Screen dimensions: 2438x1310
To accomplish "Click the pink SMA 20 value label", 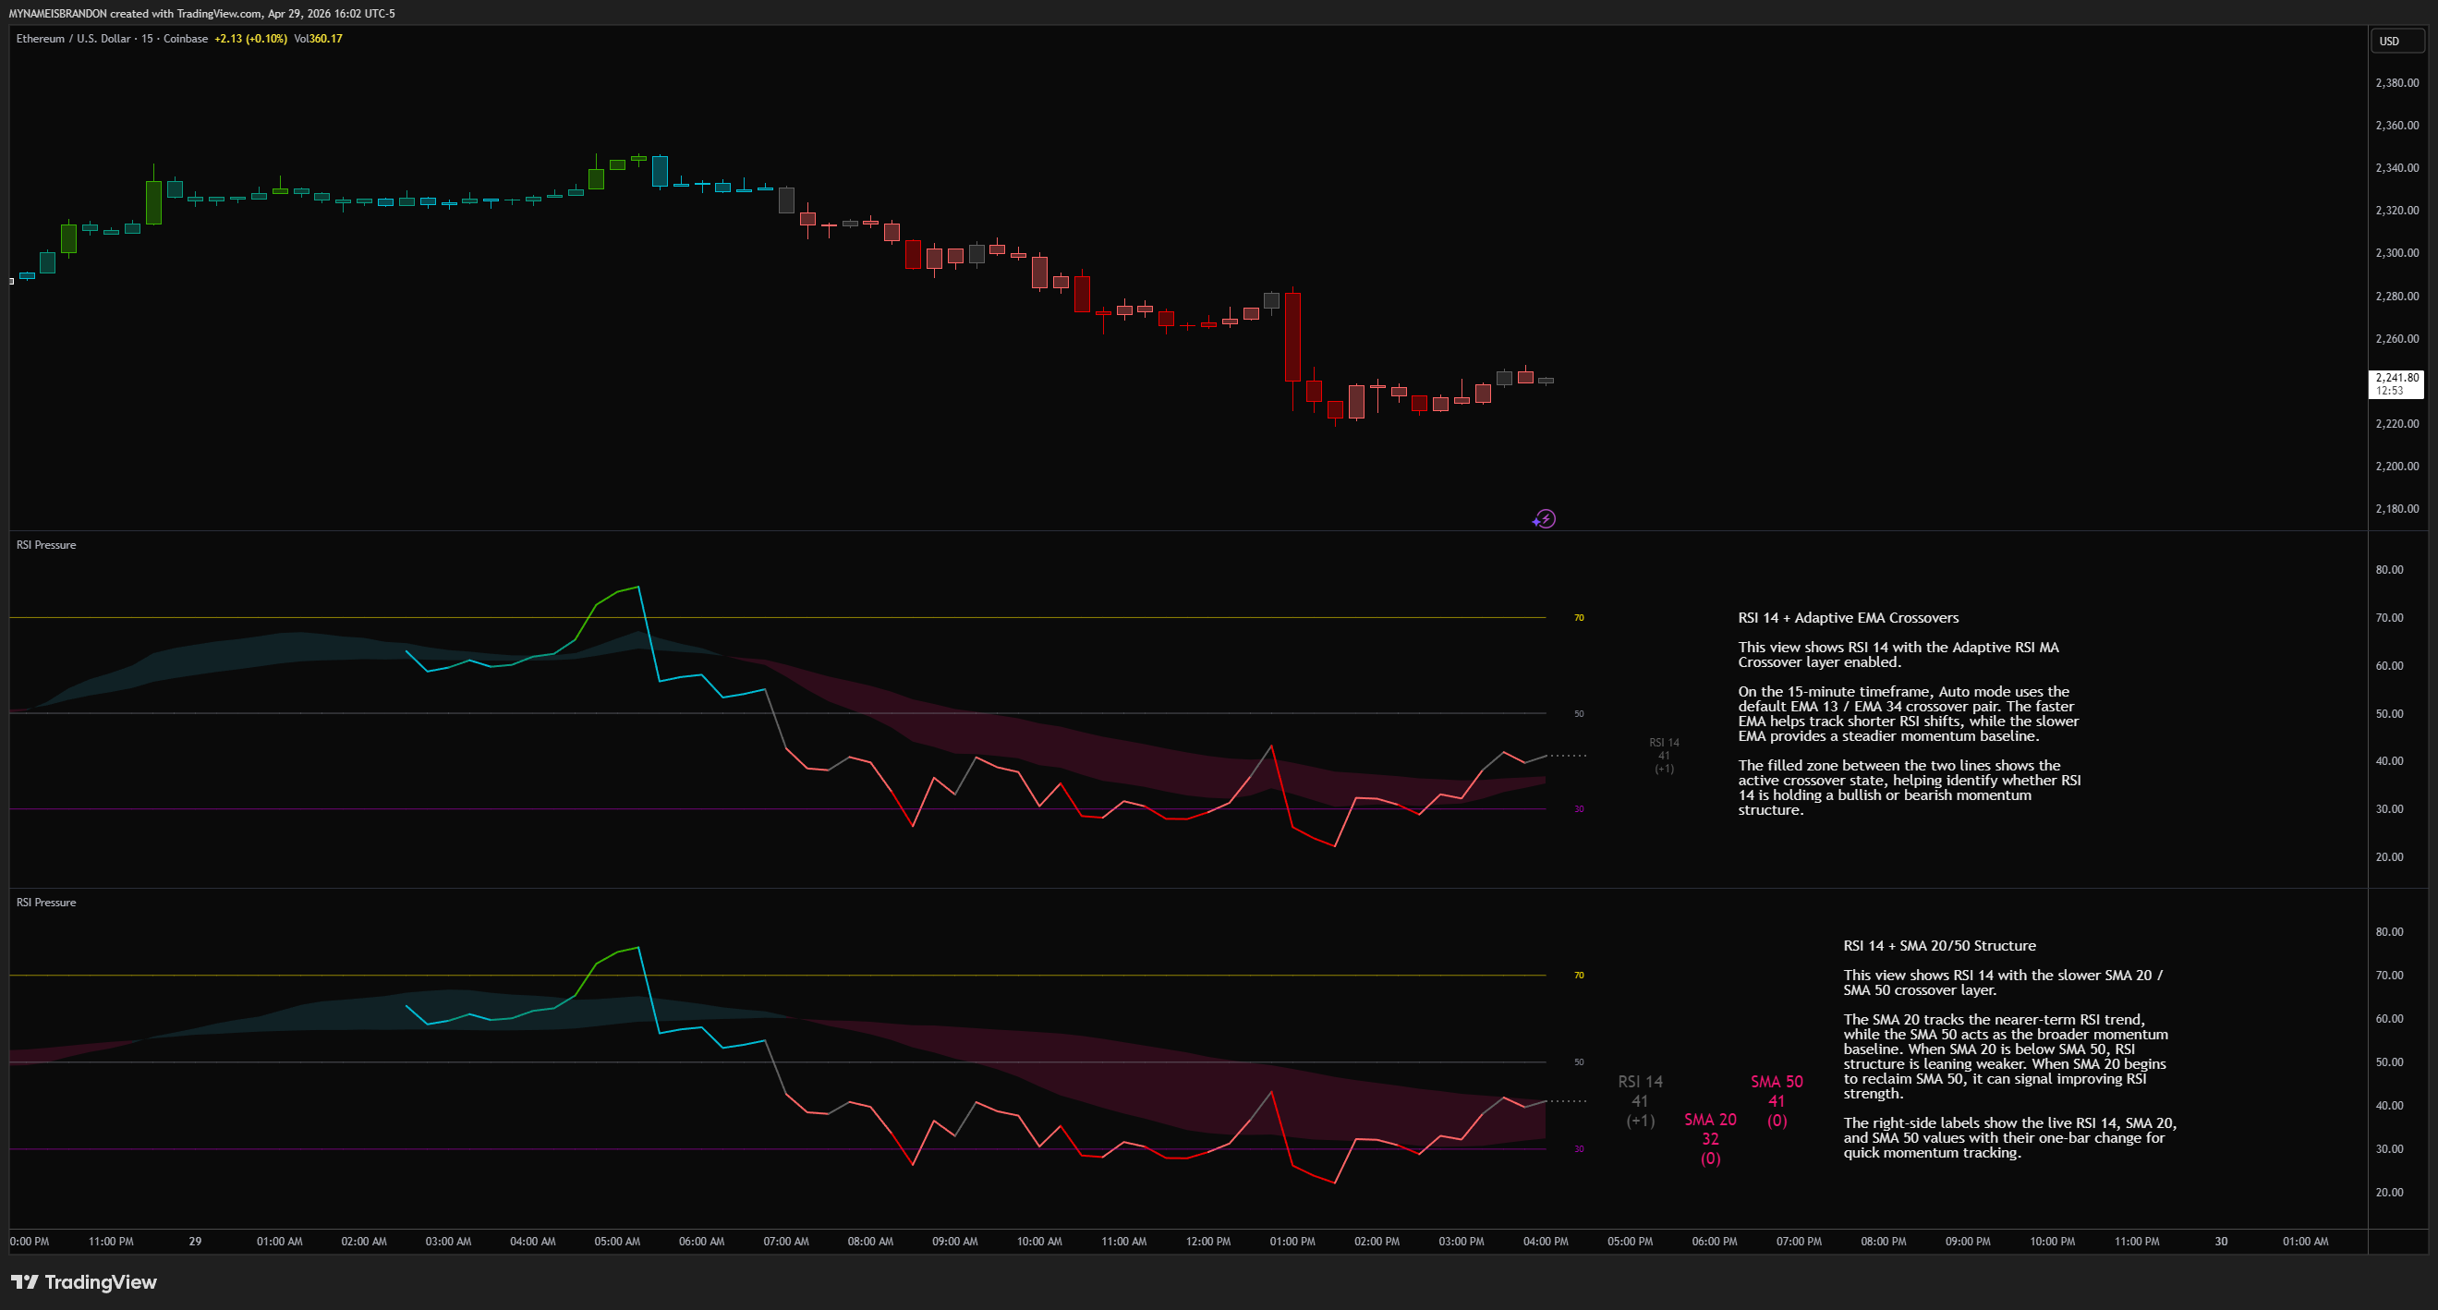I will [1710, 1139].
